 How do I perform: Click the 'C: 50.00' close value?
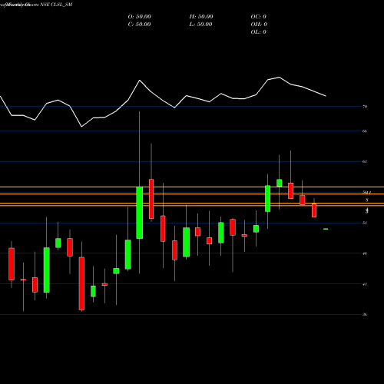coord(139,25)
